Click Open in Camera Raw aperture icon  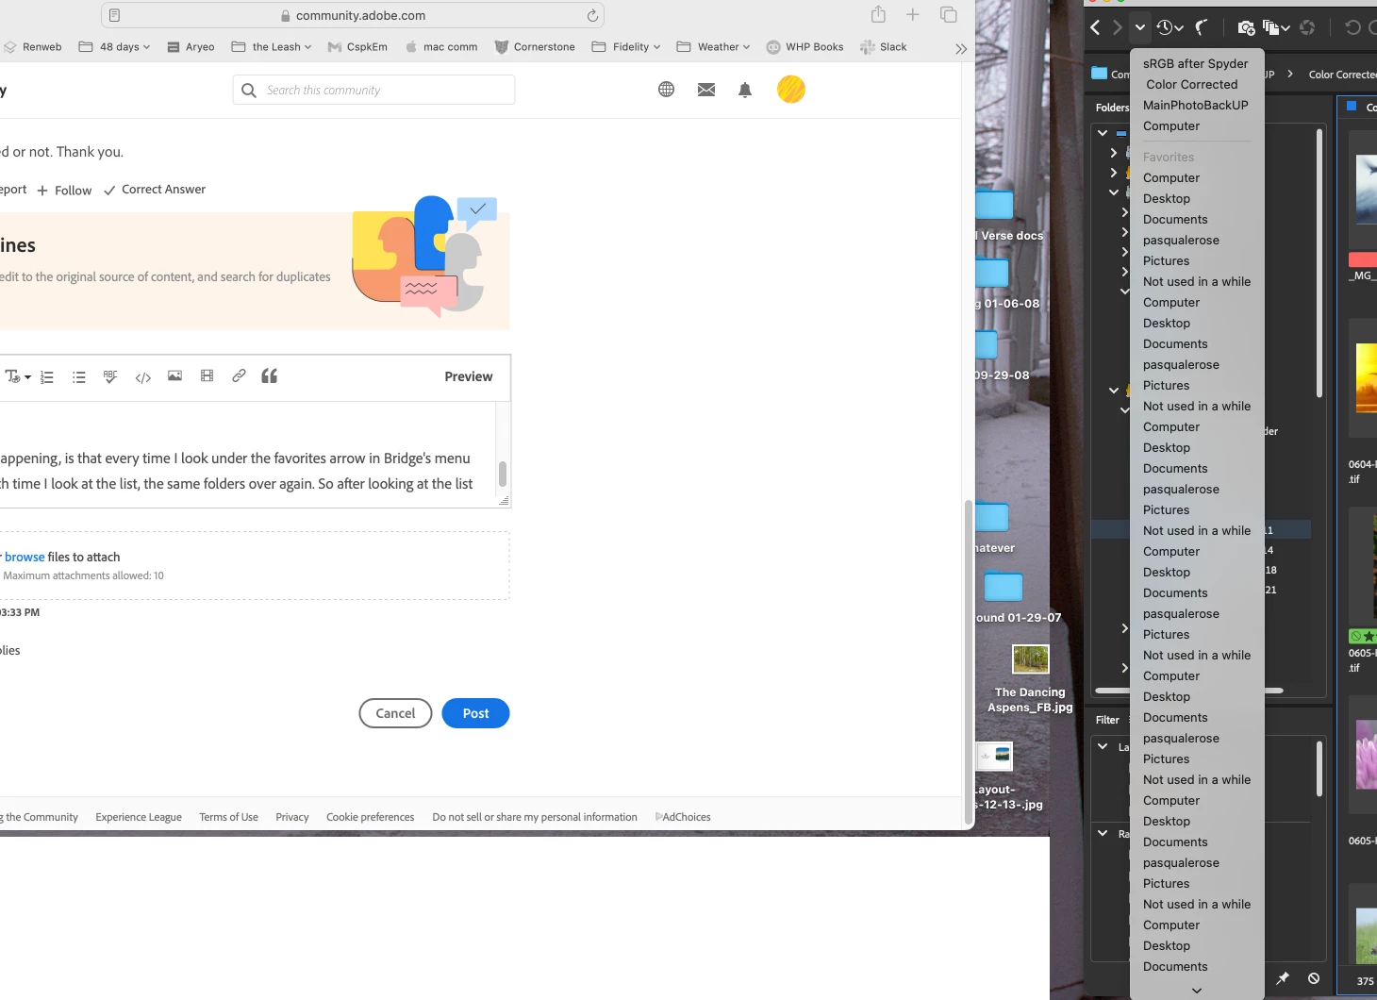1307,27
